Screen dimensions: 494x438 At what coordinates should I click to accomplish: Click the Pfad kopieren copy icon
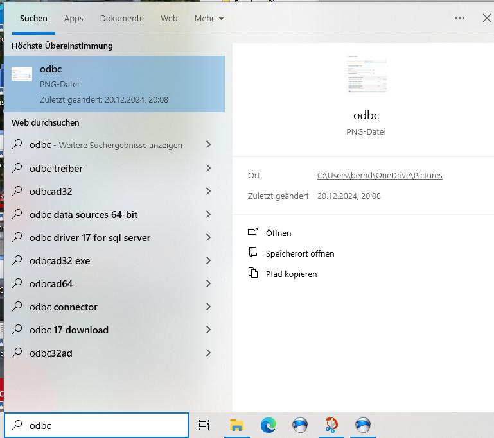253,273
